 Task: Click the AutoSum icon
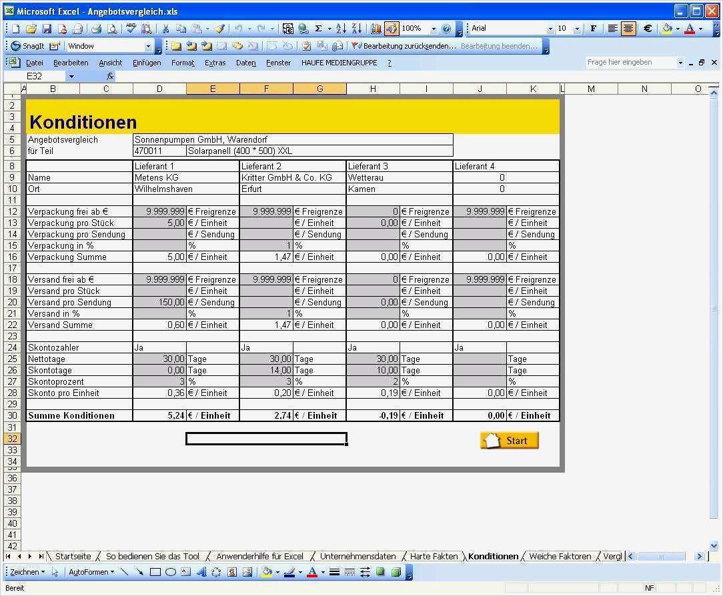pyautogui.click(x=318, y=28)
